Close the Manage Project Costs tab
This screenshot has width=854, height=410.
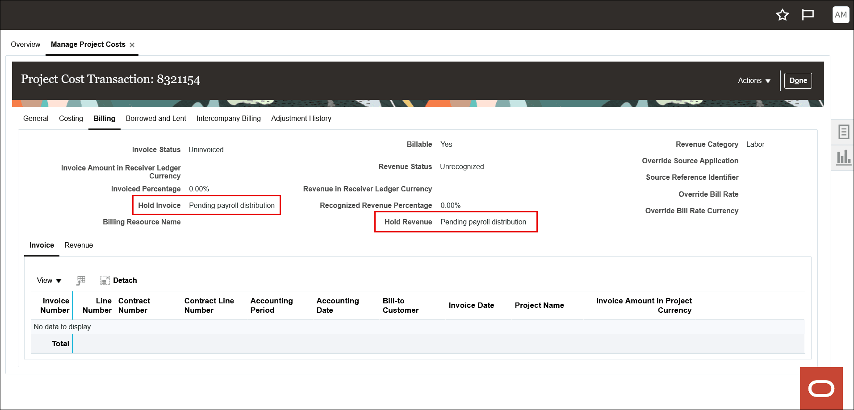pyautogui.click(x=132, y=44)
